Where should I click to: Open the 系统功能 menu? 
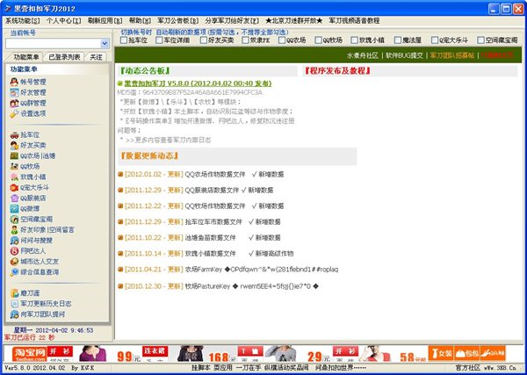tap(21, 18)
